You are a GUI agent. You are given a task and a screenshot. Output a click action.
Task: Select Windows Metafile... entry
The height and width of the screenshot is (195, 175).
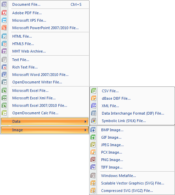click(132, 176)
